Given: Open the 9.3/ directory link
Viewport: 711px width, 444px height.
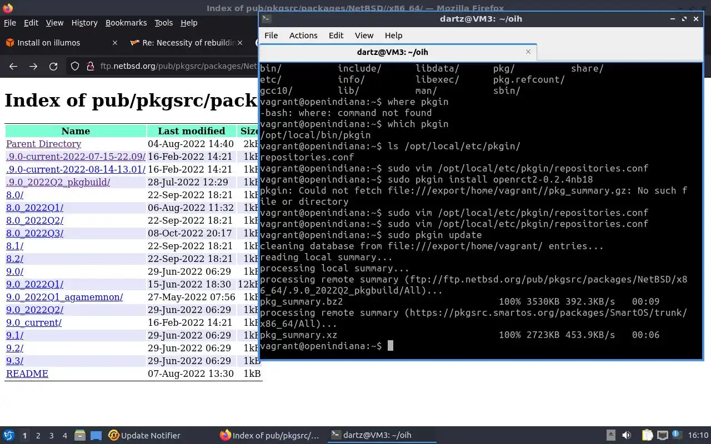Looking at the screenshot, I should point(14,361).
